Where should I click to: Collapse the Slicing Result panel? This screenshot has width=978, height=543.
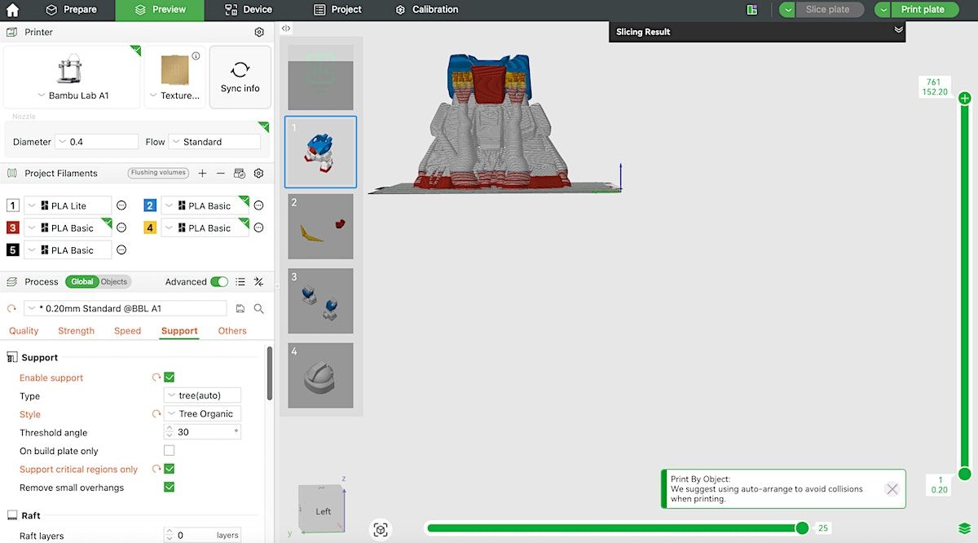(x=898, y=30)
